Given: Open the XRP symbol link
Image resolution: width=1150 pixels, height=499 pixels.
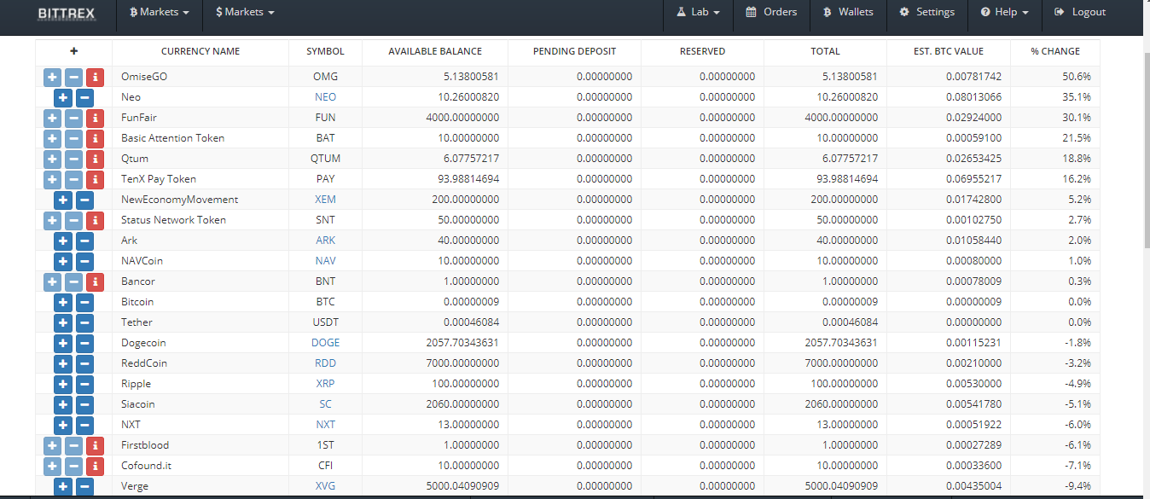Looking at the screenshot, I should (x=325, y=384).
